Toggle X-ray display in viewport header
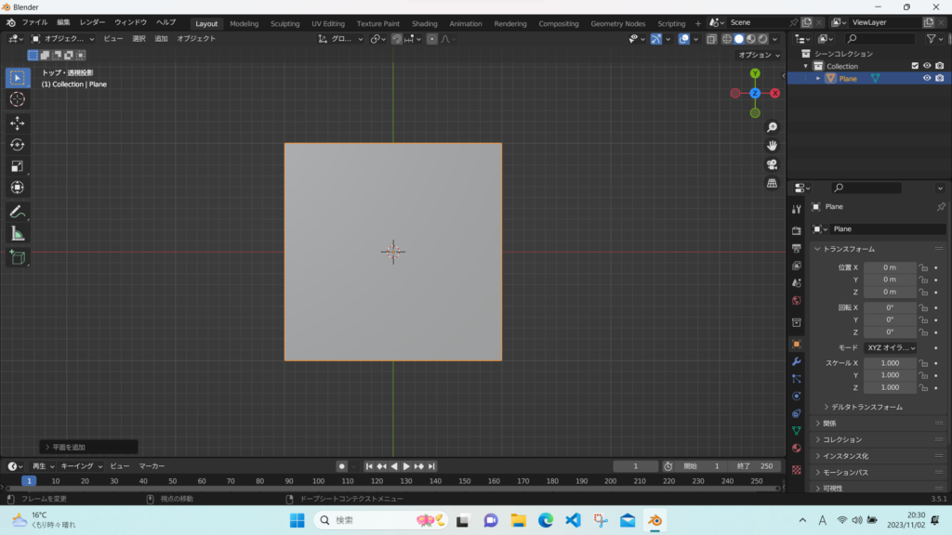The image size is (952, 535). [711, 39]
